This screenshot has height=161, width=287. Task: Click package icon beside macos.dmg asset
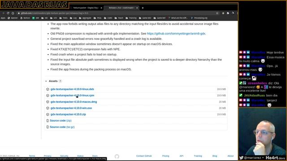[48, 102]
